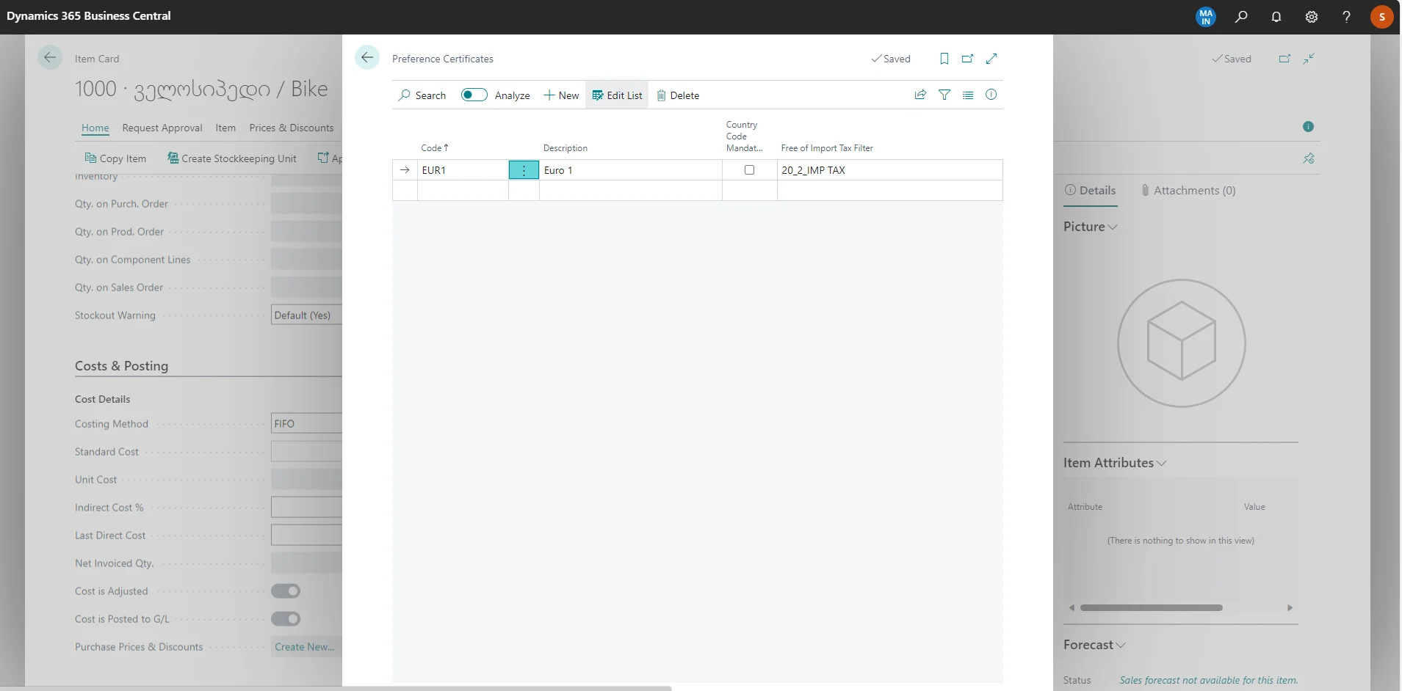
Task: Click the Share icon in list toolbar
Action: [920, 95]
